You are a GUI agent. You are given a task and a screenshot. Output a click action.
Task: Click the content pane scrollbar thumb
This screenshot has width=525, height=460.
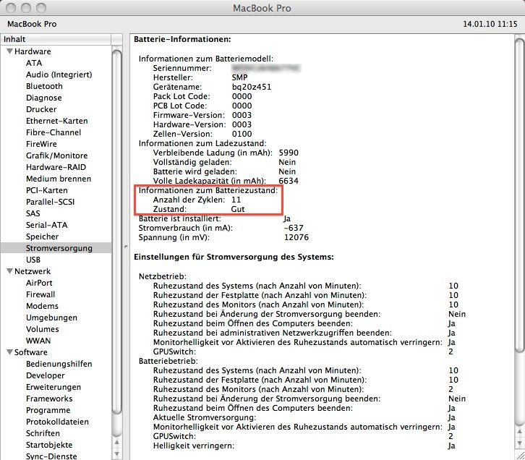coord(520,195)
